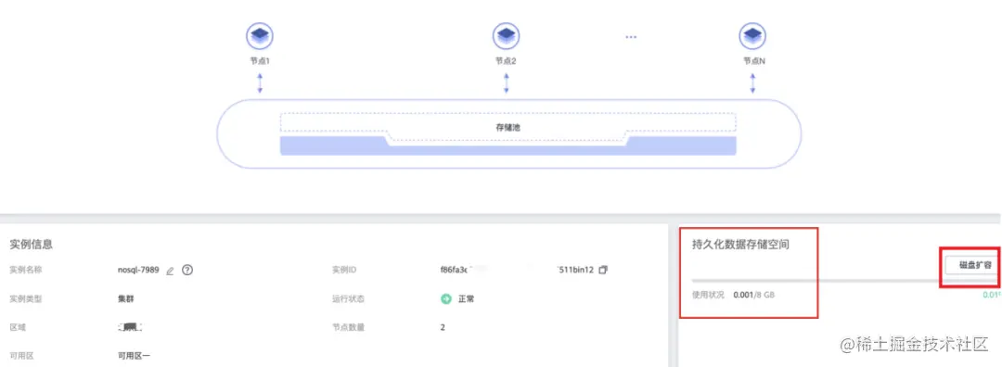Click the 实例名称 label
Image resolution: width=1002 pixels, height=367 pixels.
pyautogui.click(x=26, y=270)
